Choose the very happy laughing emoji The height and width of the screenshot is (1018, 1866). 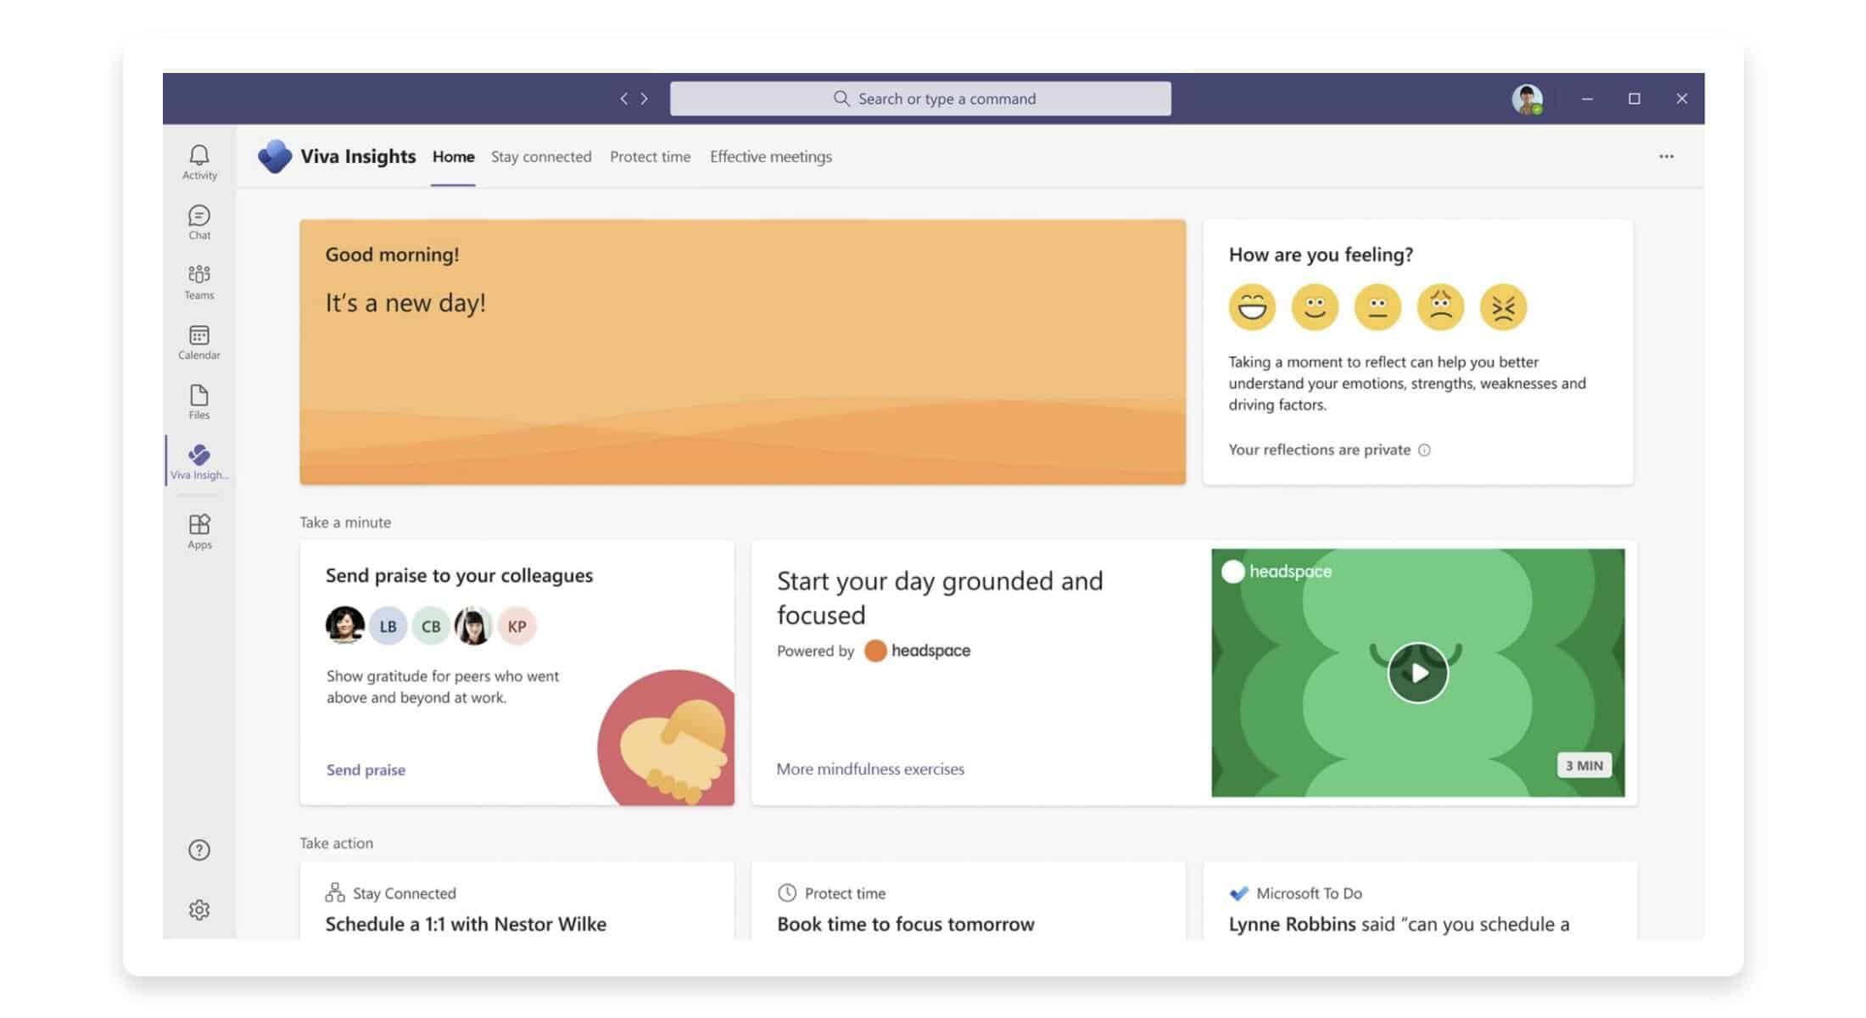click(1252, 306)
